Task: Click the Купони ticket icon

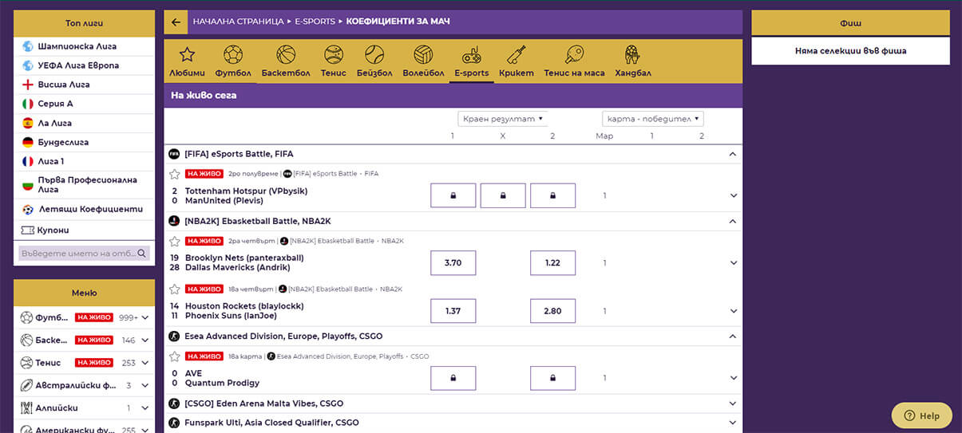Action: [28, 230]
